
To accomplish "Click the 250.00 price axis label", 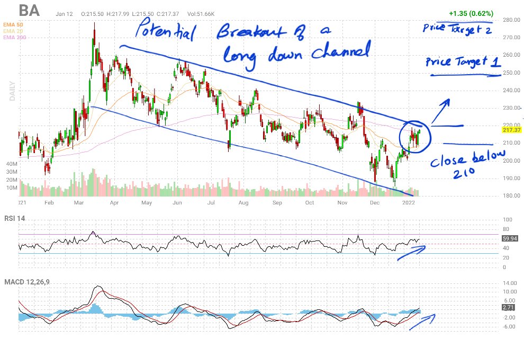I will 511,73.
